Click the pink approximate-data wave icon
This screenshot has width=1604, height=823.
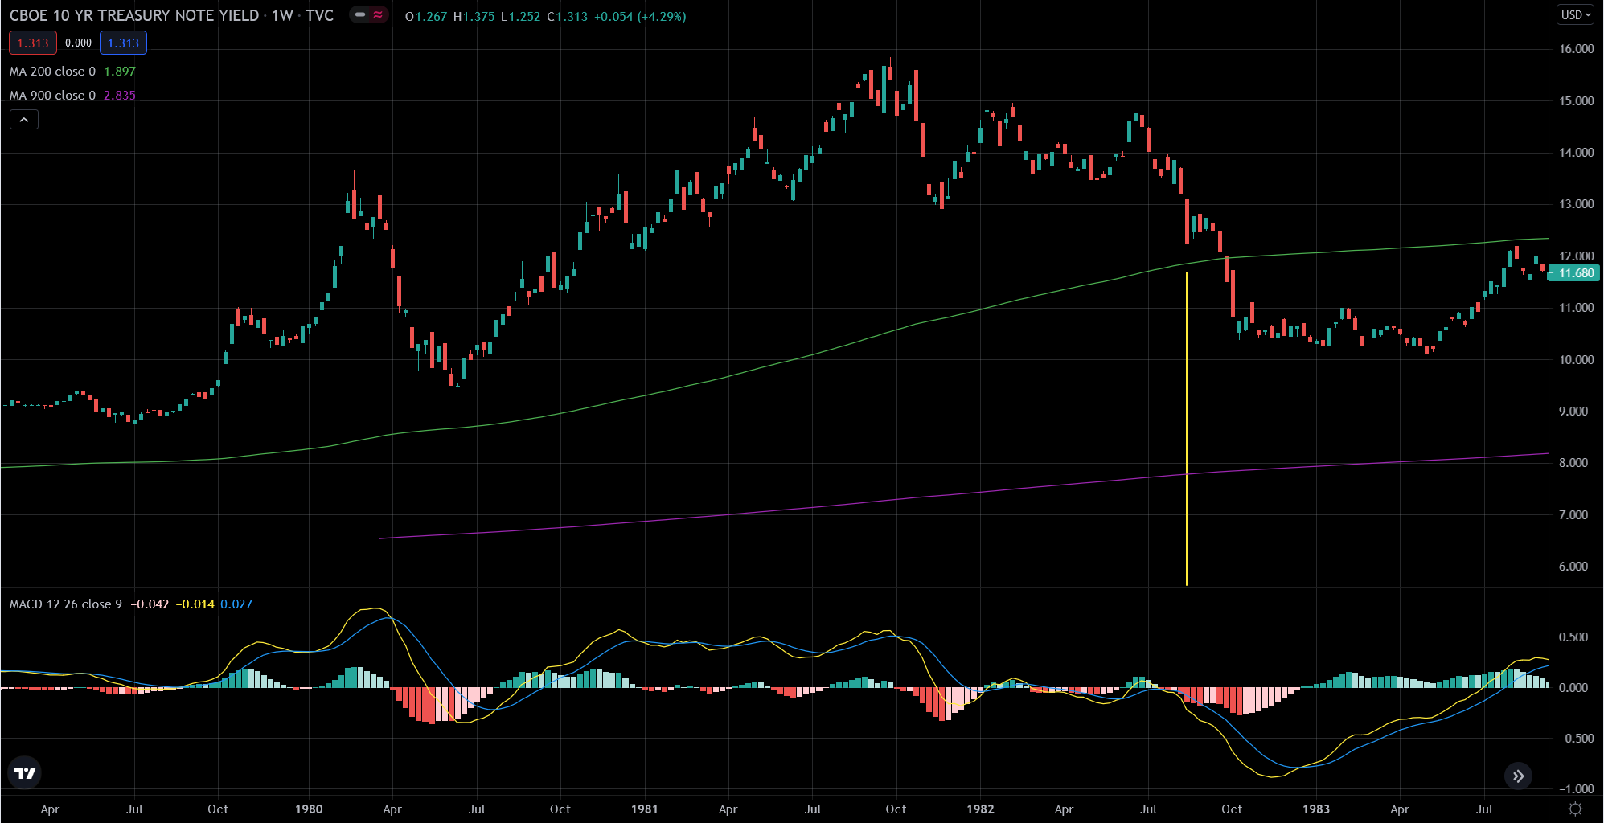pos(378,15)
